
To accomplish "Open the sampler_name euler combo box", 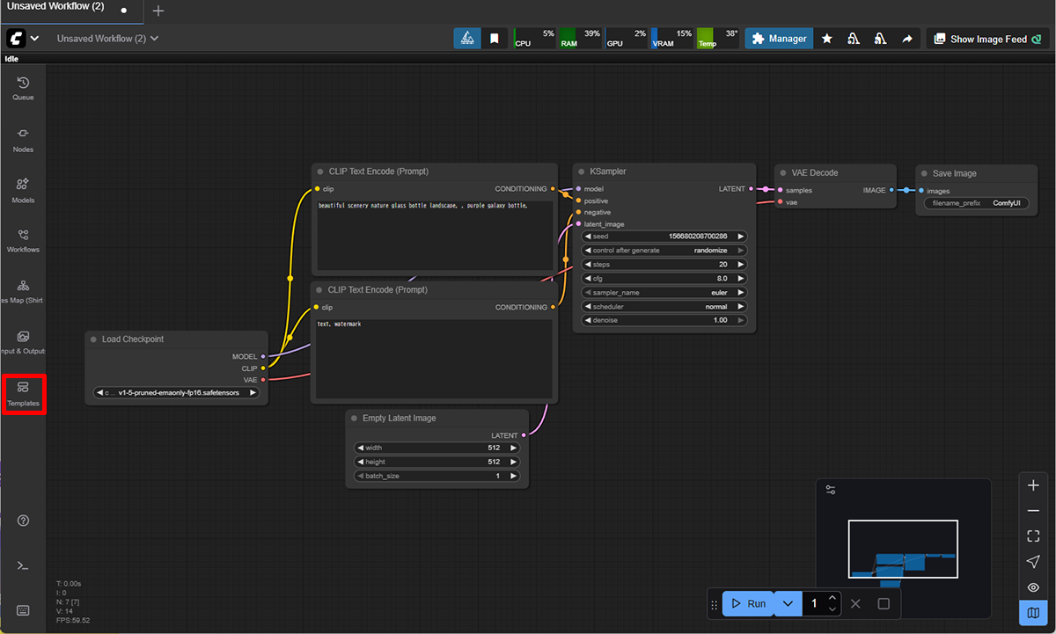I will click(x=664, y=293).
